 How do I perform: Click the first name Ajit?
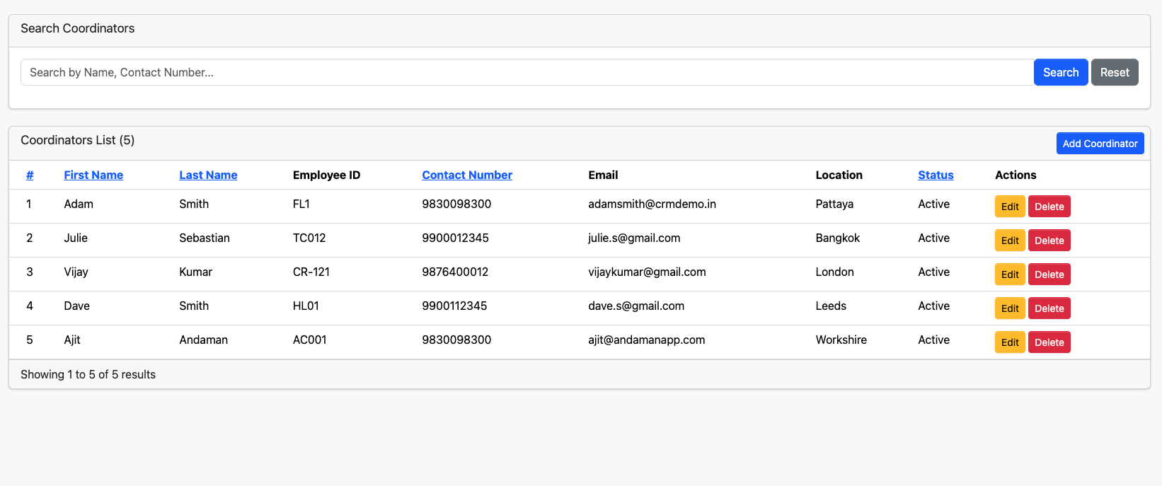click(72, 340)
